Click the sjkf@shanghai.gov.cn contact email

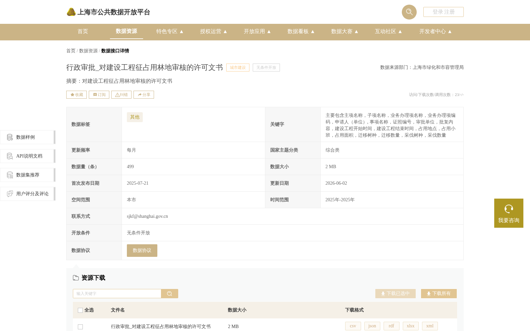pos(147,216)
